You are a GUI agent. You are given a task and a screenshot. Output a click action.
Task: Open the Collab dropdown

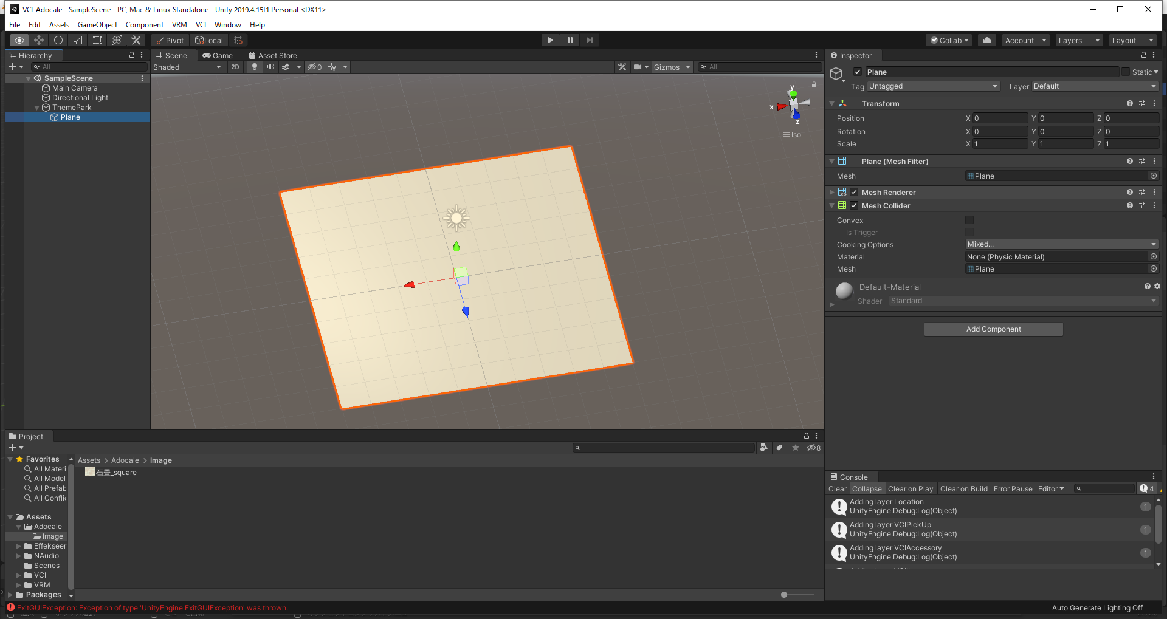[949, 40]
